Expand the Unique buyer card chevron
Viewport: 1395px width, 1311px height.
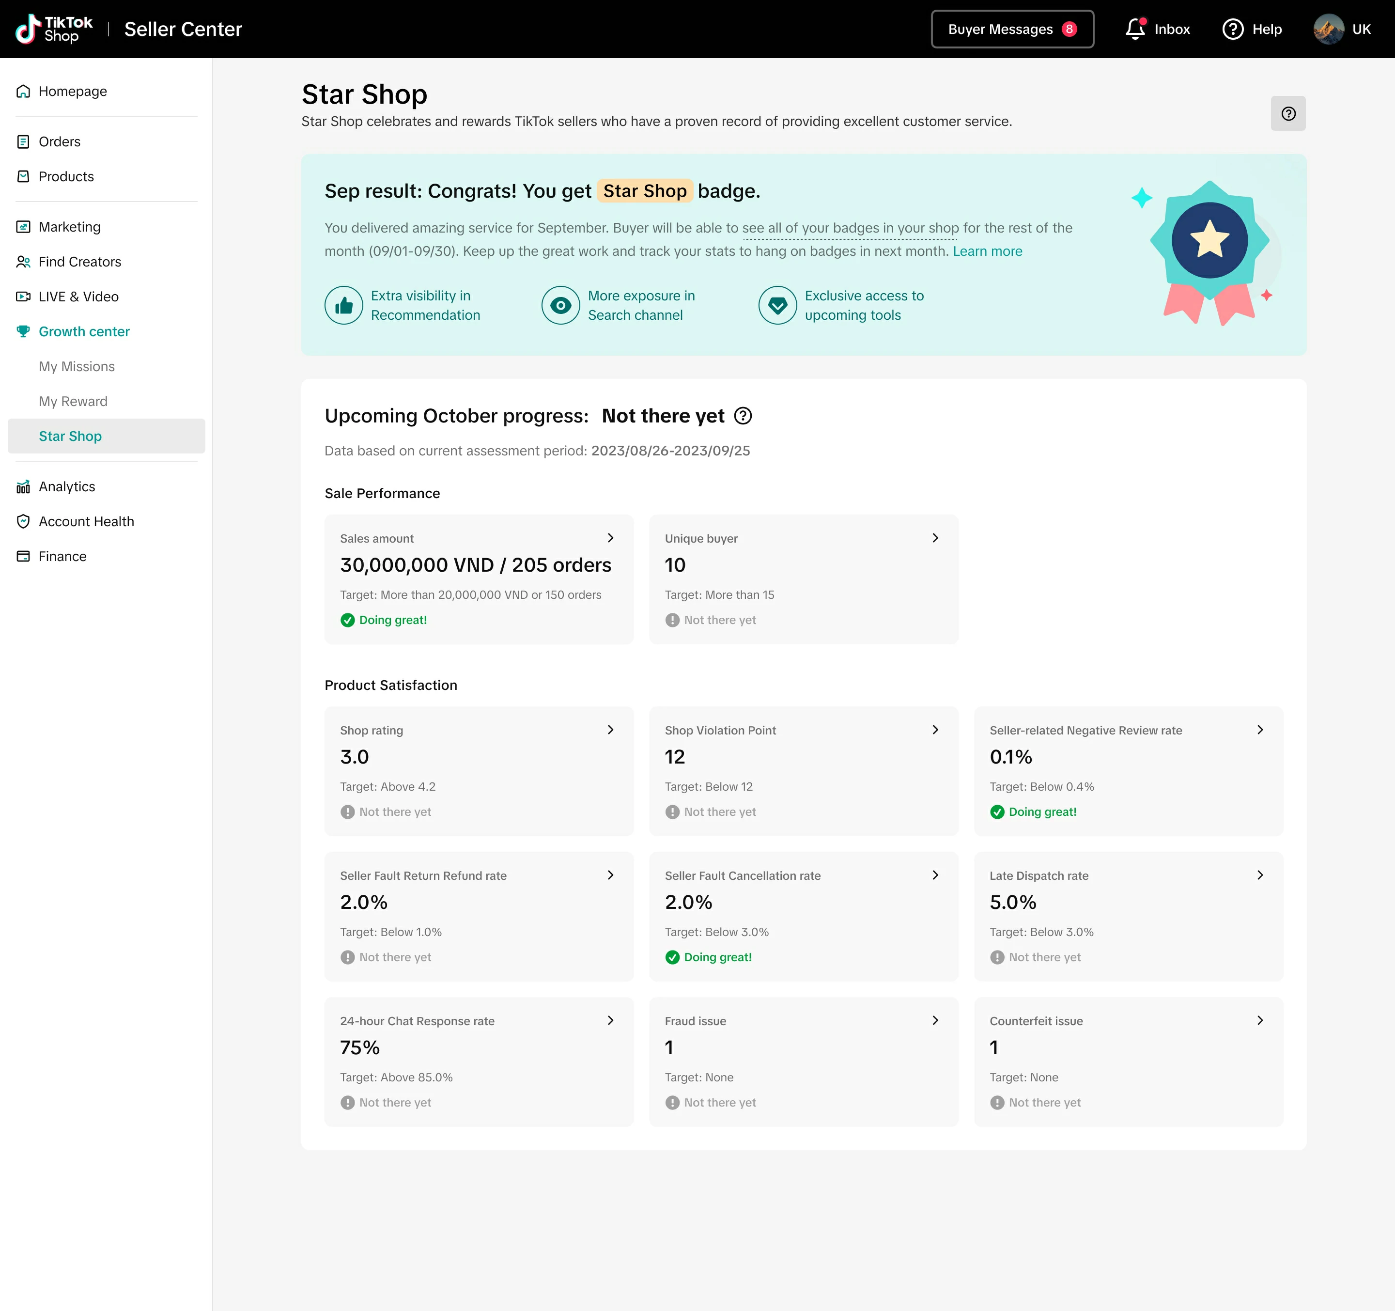(x=935, y=538)
